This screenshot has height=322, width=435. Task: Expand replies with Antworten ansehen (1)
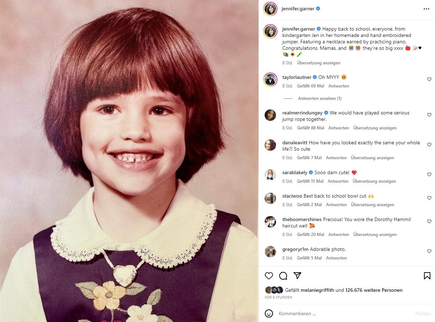(x=319, y=98)
